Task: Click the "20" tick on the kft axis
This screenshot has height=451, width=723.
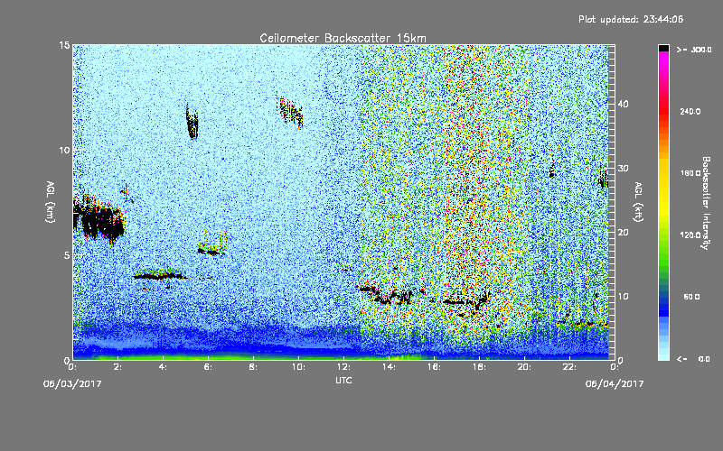Action: [x=623, y=233]
